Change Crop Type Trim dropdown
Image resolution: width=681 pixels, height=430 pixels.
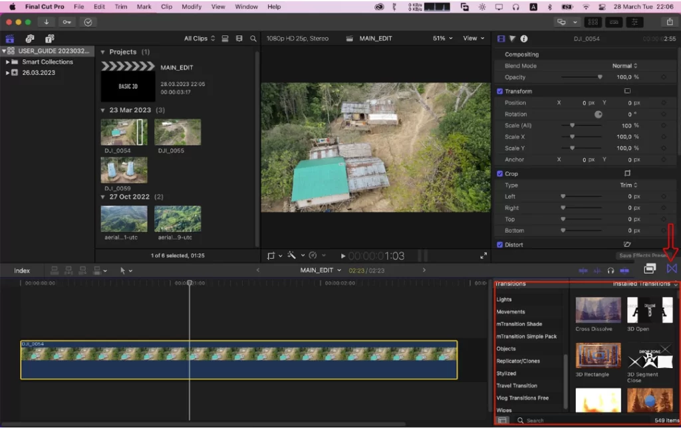point(628,185)
